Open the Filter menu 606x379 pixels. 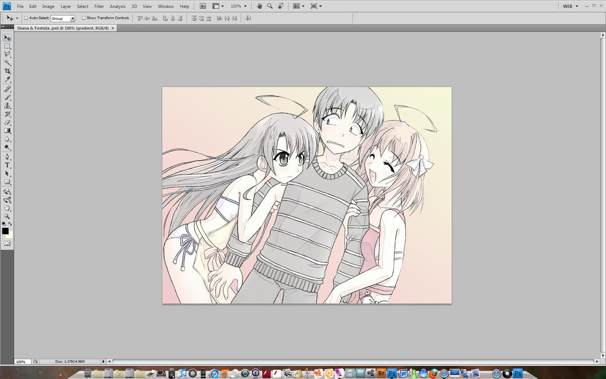pyautogui.click(x=99, y=6)
